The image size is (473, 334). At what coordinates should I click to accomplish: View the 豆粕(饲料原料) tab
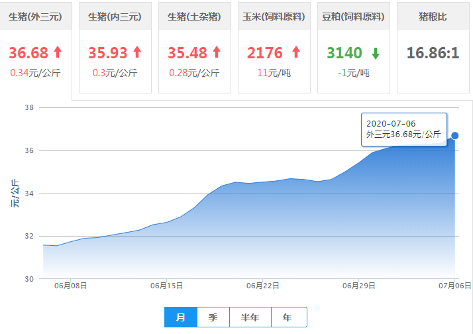tap(353, 17)
